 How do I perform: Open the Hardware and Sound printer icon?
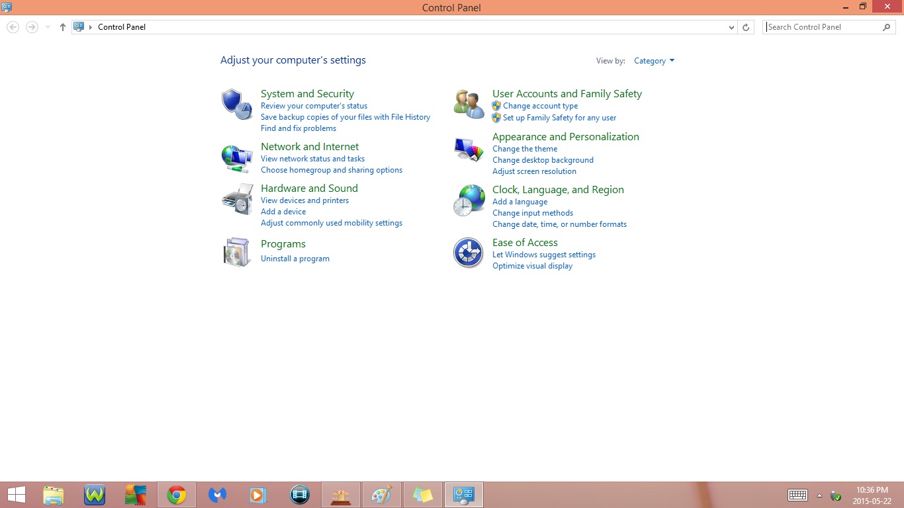237,199
